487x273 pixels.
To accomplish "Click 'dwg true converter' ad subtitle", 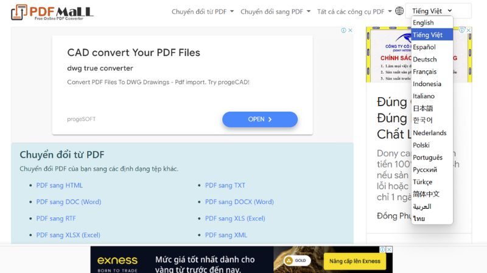I will pyautogui.click(x=100, y=68).
